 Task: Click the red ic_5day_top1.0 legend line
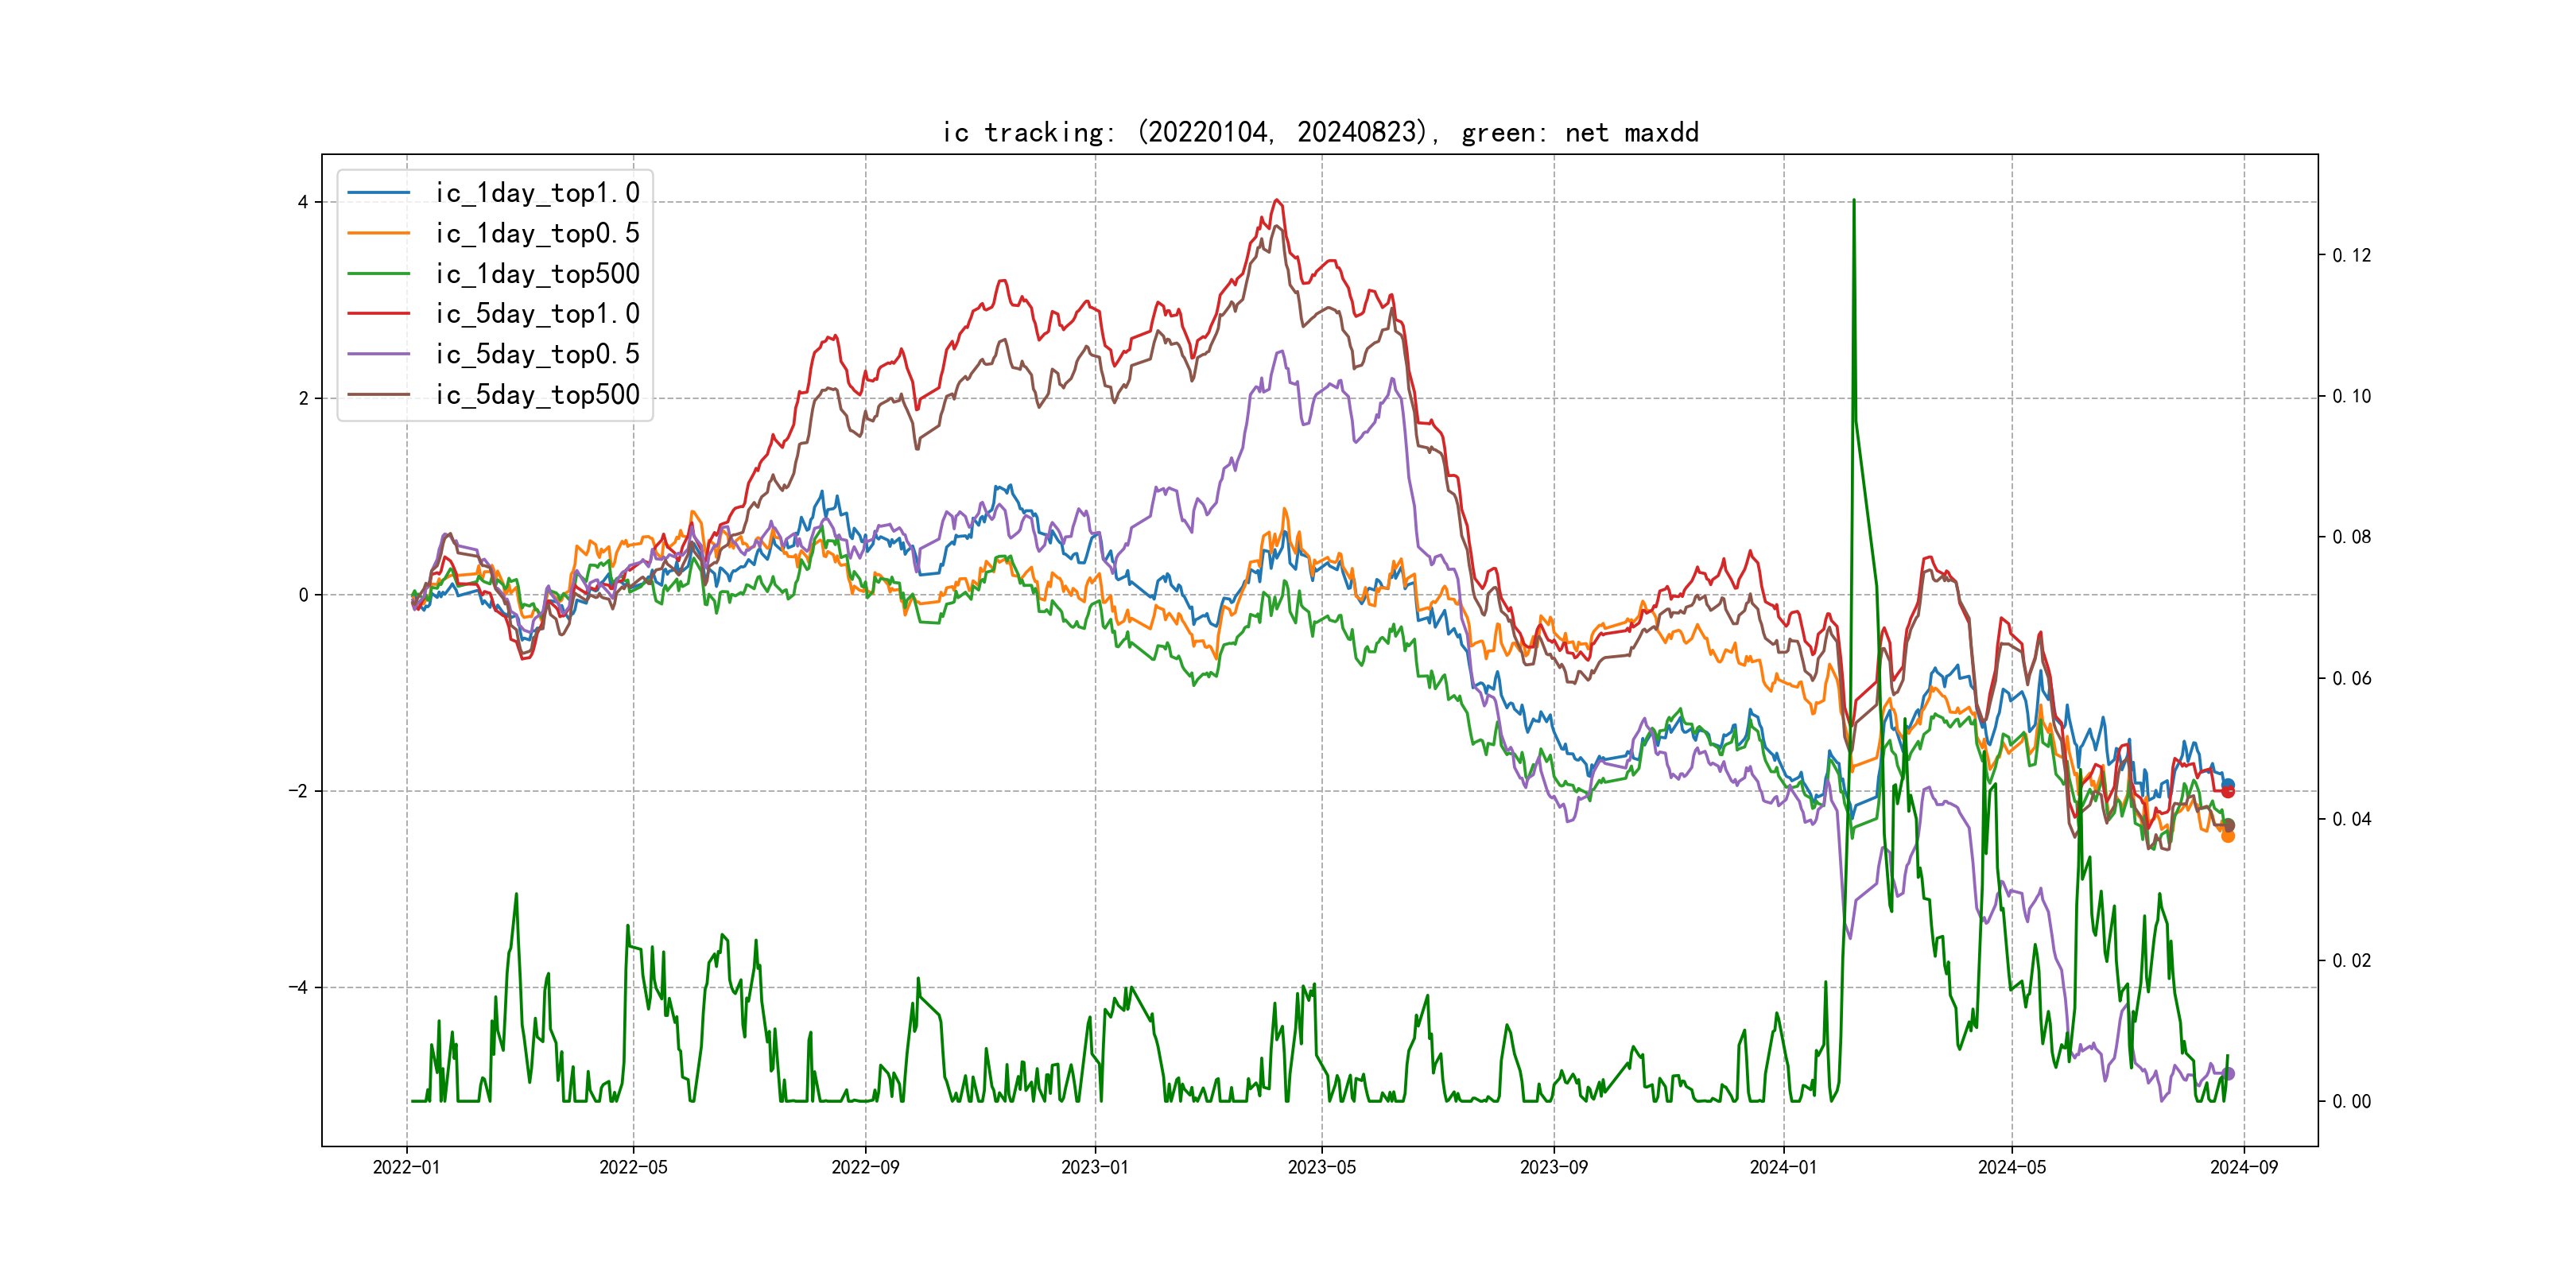(379, 313)
